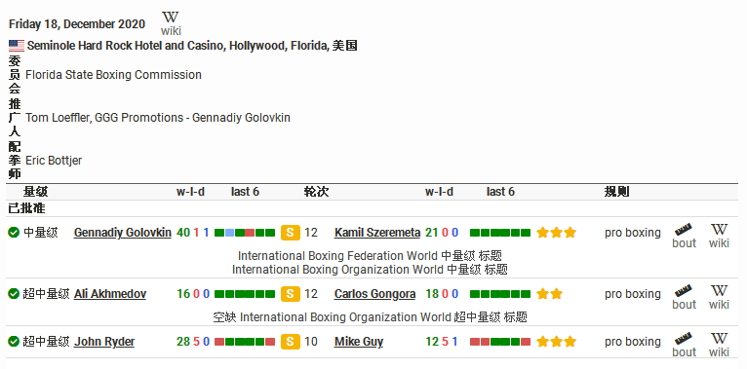Click three-star rating in Szeremeta row
The height and width of the screenshot is (369, 747).
[557, 233]
